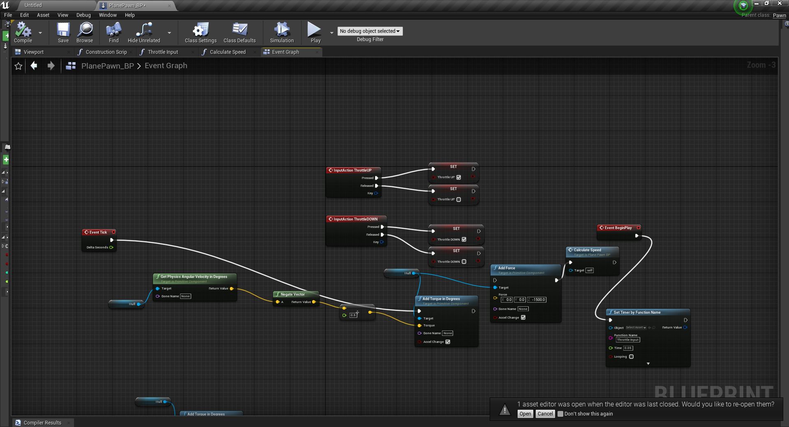Click Open to re-open asset editors
This screenshot has width=789, height=427.
click(x=525, y=414)
